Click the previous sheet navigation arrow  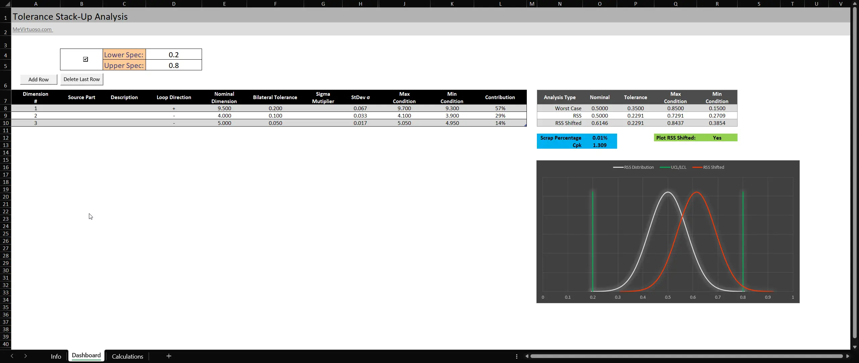[12, 356]
